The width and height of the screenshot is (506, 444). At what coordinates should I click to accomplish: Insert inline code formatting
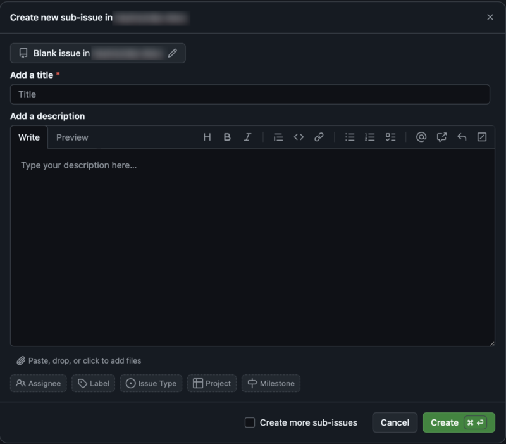(298, 137)
